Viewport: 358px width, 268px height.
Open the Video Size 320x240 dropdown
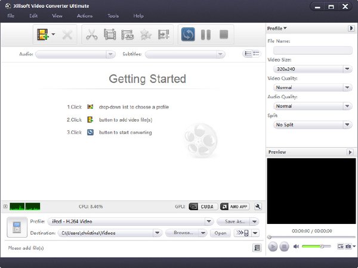click(313, 69)
